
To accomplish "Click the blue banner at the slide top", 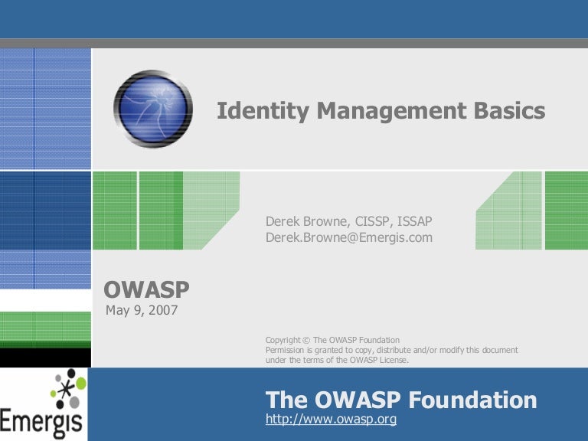I will (294, 18).
